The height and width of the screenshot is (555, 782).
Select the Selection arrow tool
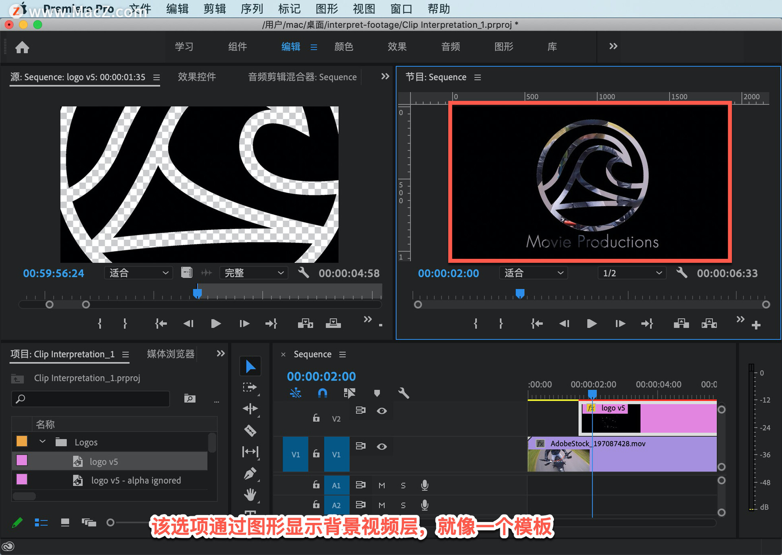coord(250,367)
